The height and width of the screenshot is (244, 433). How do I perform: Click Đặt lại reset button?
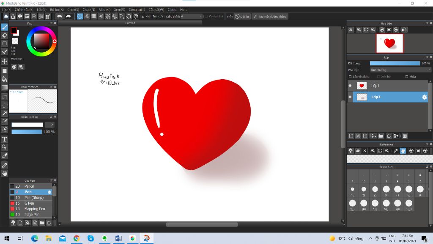(x=242, y=17)
